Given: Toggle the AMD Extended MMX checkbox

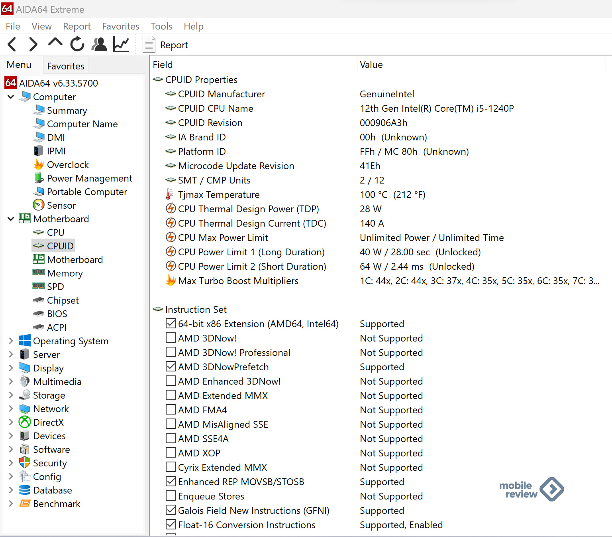Looking at the screenshot, I should 171,395.
